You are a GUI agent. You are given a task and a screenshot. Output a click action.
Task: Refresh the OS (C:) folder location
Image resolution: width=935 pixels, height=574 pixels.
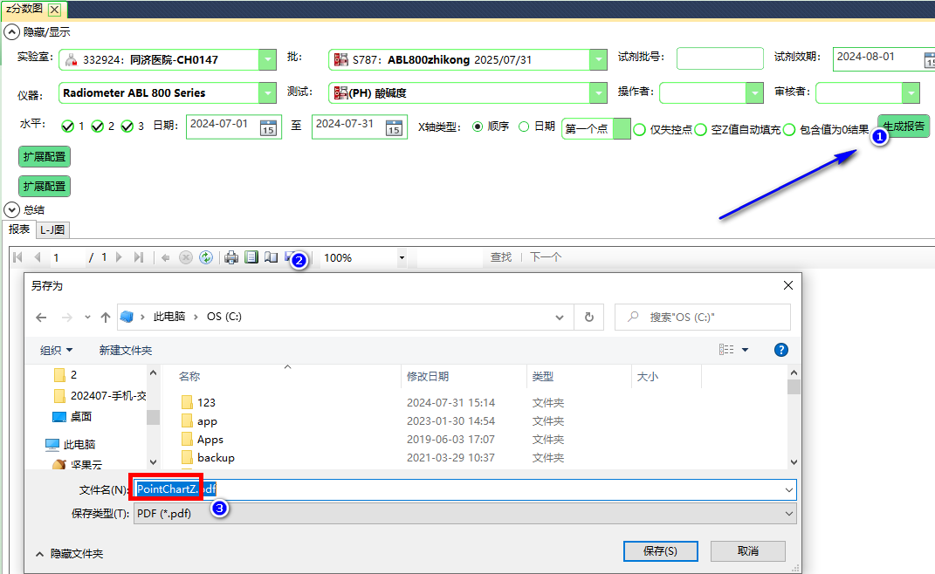(589, 318)
